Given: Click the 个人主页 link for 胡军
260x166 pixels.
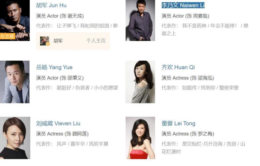Looking at the screenshot, I should tap(96, 41).
